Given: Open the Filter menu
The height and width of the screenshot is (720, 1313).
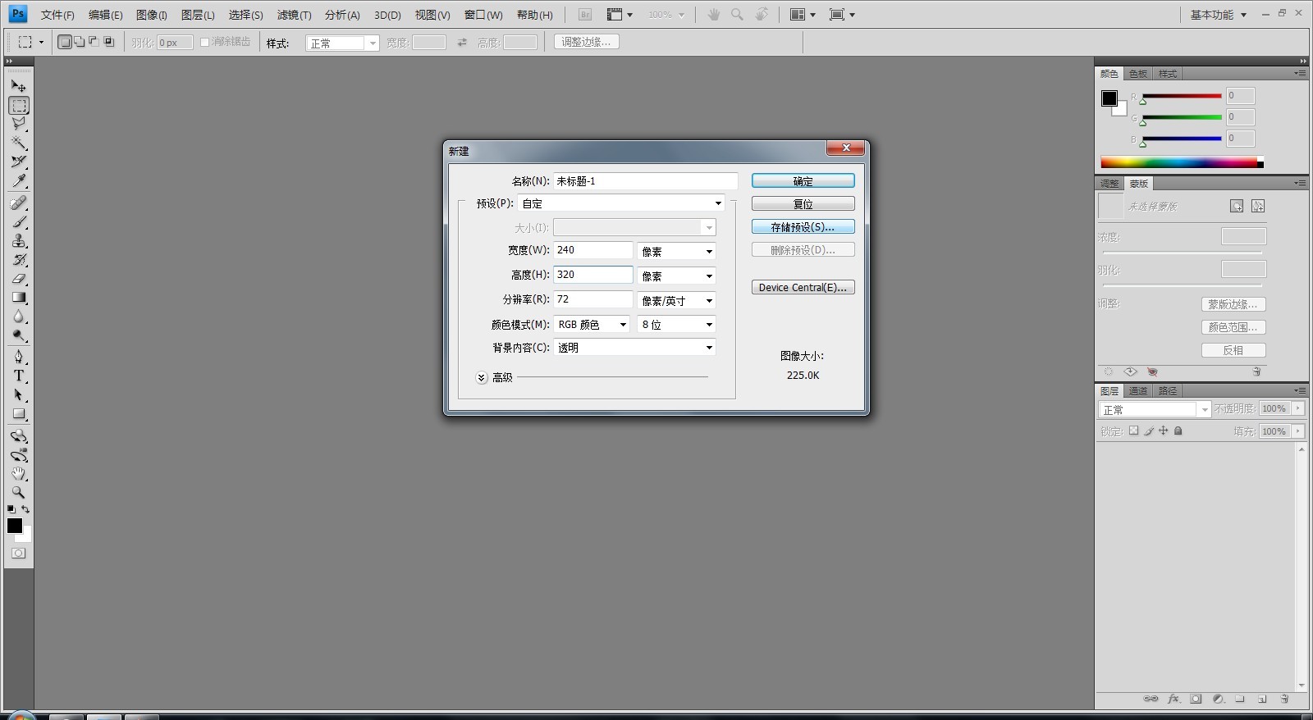Looking at the screenshot, I should tap(294, 15).
